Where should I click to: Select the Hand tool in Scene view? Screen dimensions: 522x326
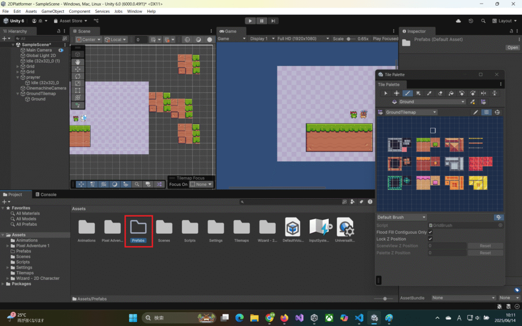(x=77, y=62)
